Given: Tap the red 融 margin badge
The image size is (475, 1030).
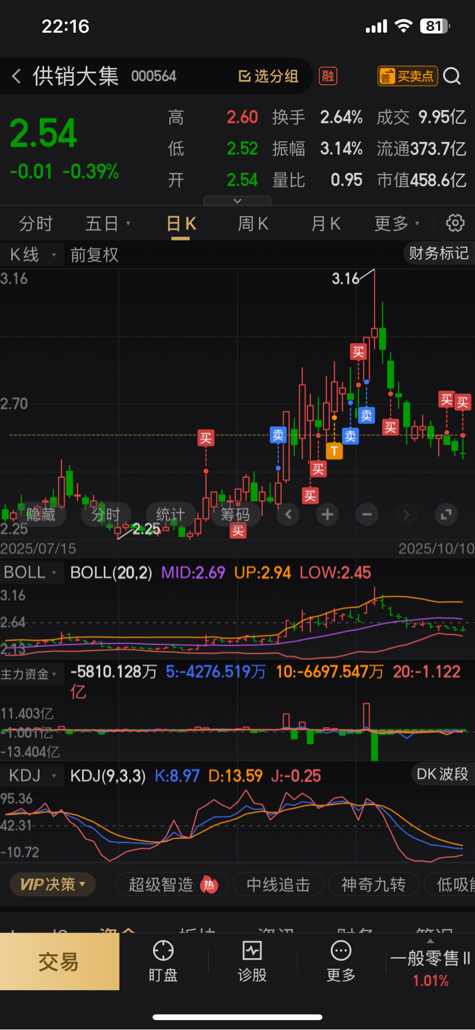Looking at the screenshot, I should [x=328, y=76].
